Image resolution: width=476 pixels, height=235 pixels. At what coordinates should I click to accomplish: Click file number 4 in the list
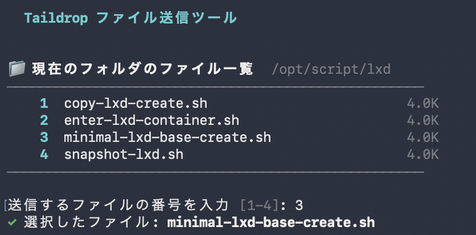[44, 154]
